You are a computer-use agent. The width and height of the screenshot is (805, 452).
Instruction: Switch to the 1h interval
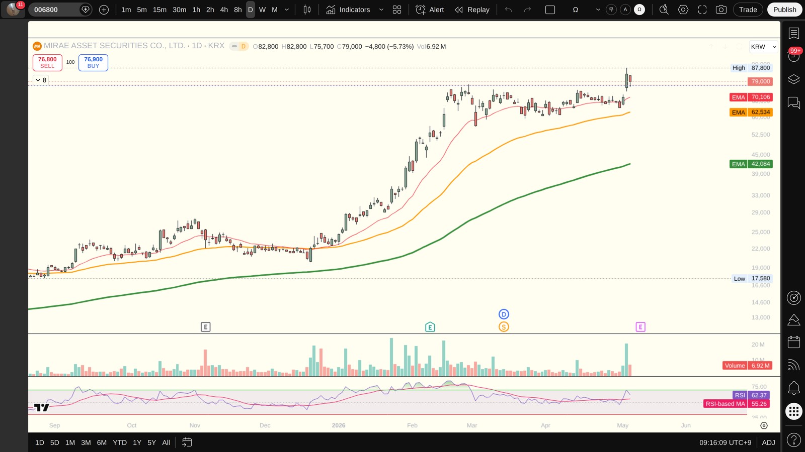(x=196, y=10)
